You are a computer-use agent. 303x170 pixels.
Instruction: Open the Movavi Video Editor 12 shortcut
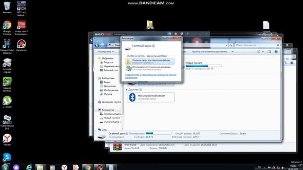[7, 46]
